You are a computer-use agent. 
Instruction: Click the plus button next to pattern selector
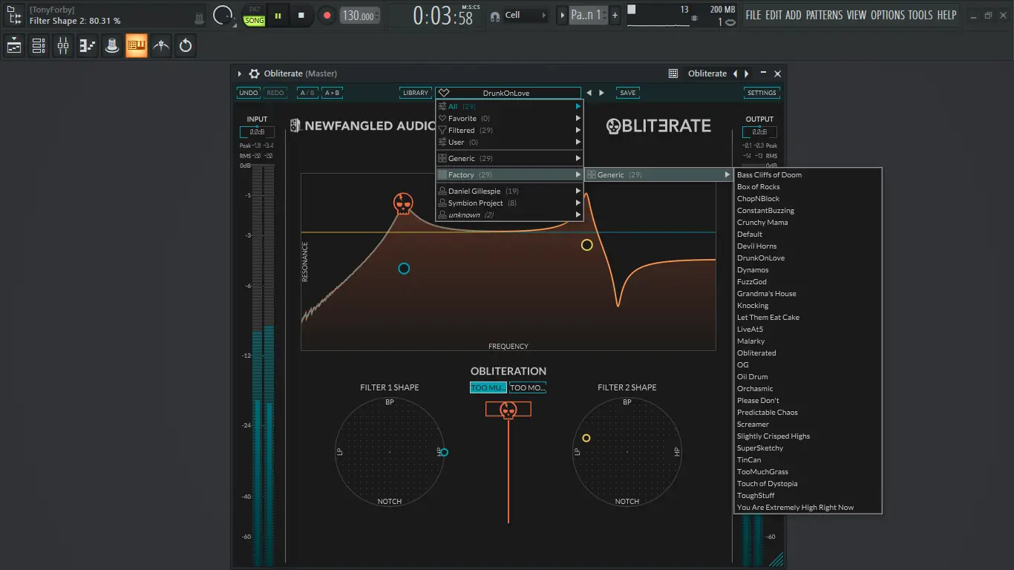click(x=615, y=15)
